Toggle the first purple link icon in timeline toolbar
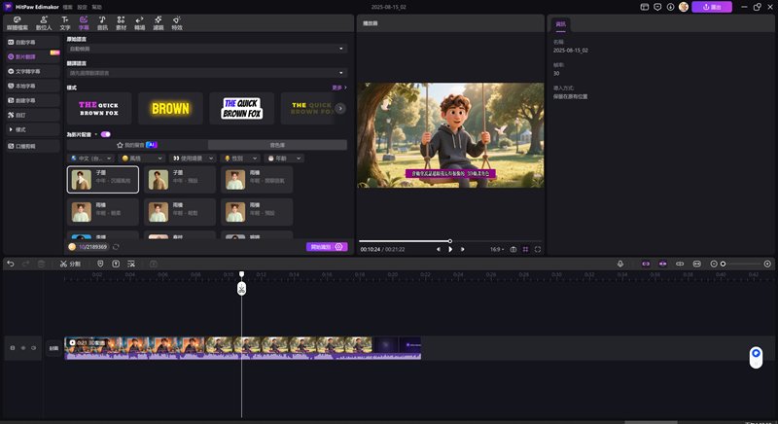Viewport: 778px width, 424px height. [646, 264]
